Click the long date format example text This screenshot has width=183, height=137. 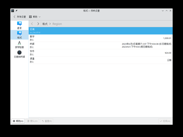coord(147,44)
